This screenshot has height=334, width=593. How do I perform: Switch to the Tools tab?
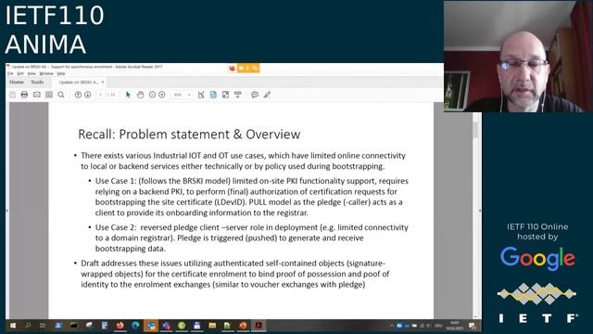pyautogui.click(x=37, y=83)
